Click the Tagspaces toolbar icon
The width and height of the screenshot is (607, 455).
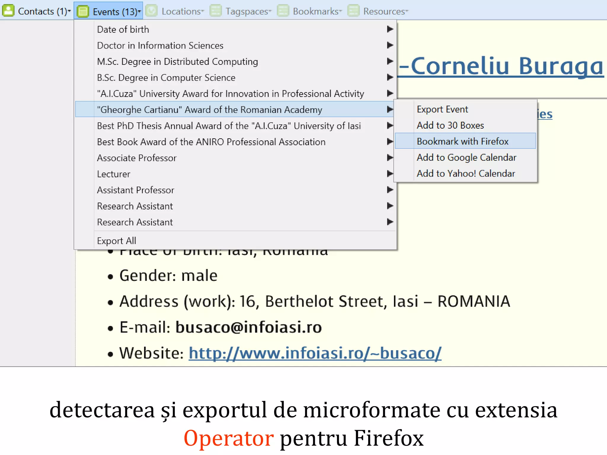click(216, 11)
